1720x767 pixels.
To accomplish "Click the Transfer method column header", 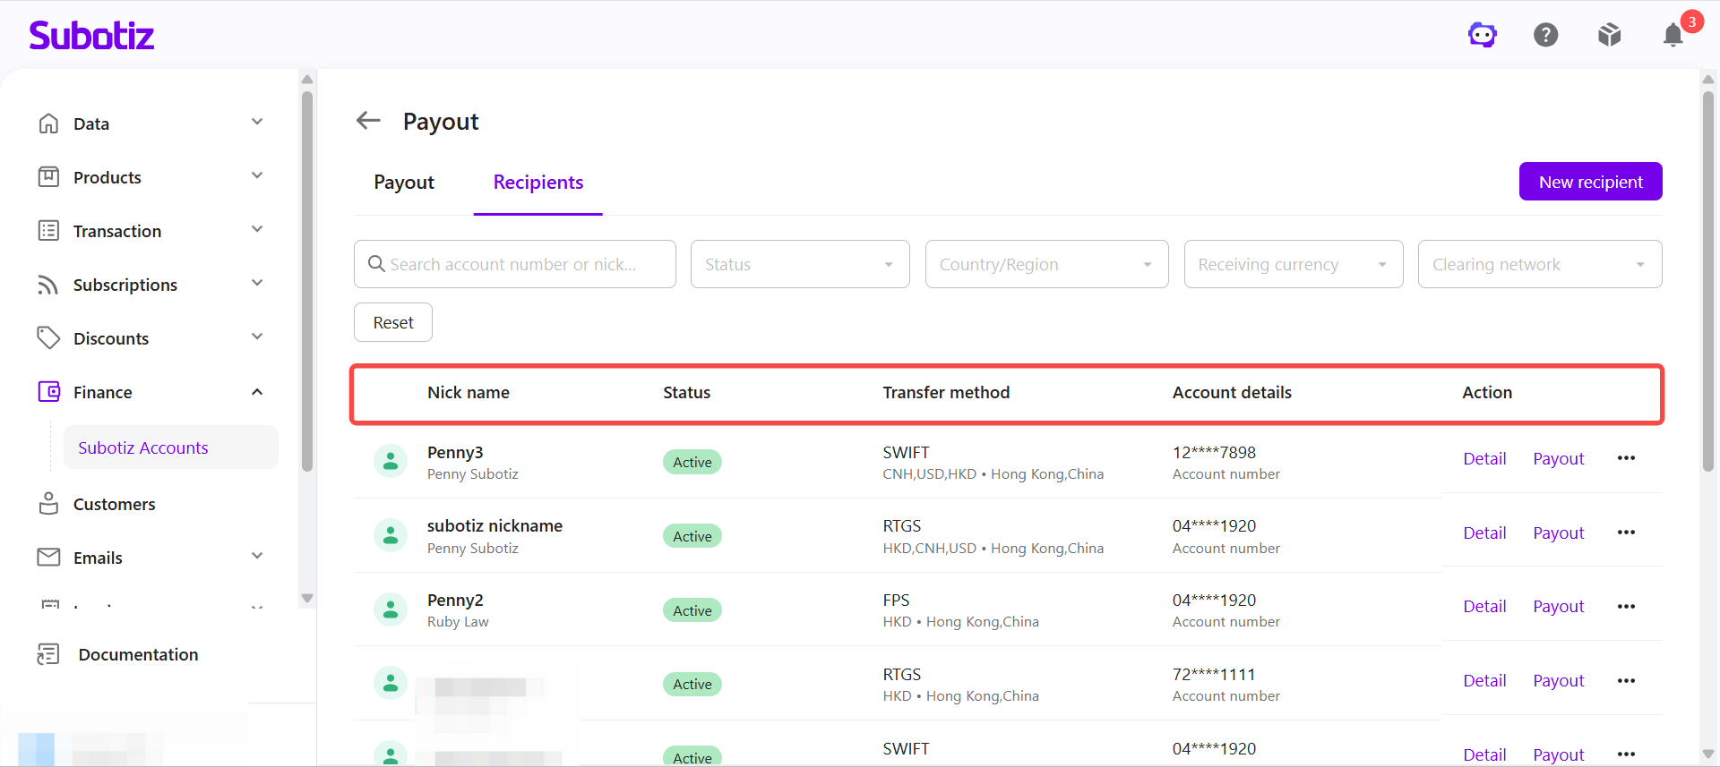I will click(946, 392).
